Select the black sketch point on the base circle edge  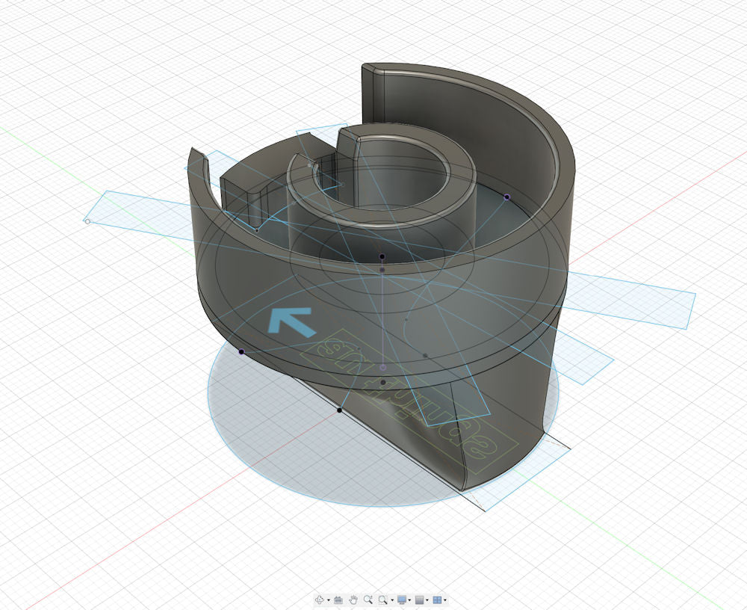pos(339,410)
